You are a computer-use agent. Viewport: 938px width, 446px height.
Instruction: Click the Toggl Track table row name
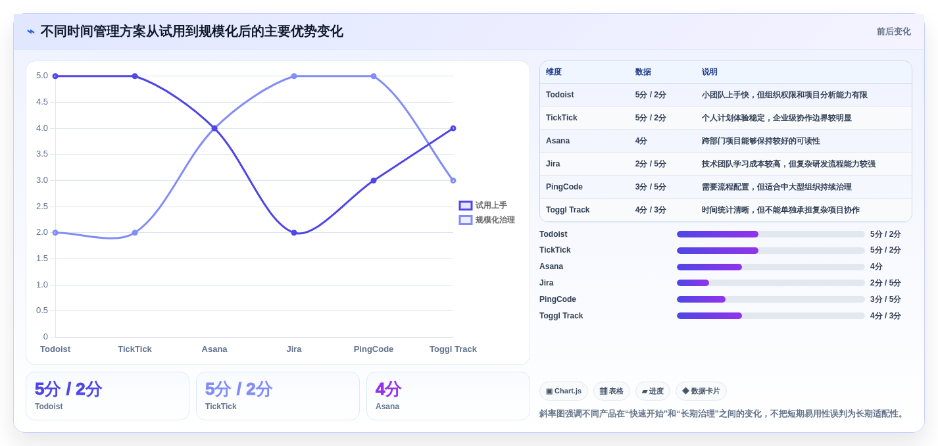pos(568,210)
